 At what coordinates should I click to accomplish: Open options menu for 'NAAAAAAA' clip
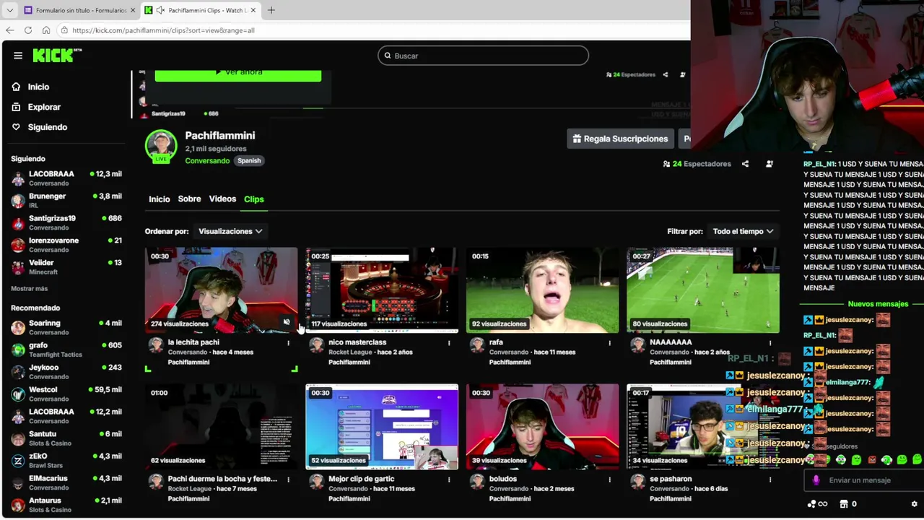770,343
